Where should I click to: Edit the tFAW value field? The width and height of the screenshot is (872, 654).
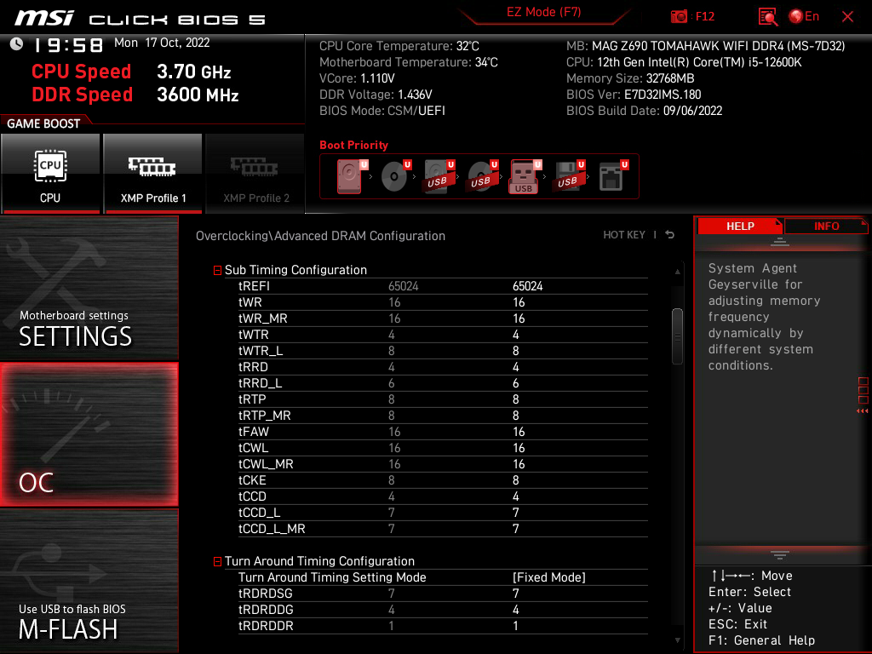tap(519, 432)
